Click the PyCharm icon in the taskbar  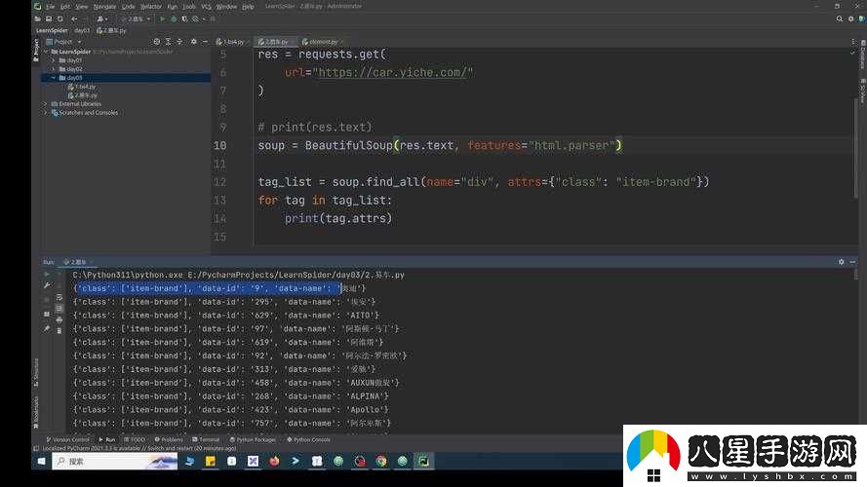pos(423,461)
